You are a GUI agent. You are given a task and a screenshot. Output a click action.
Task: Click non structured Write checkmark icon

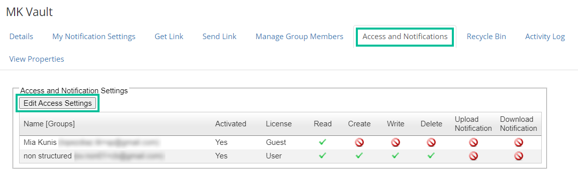tap(395, 156)
